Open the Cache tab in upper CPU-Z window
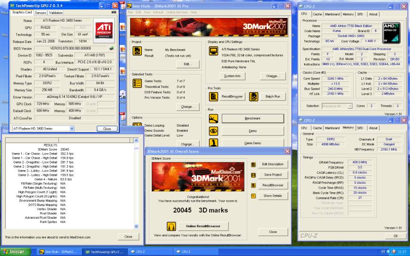Image resolution: width=410 pixels, height=256 pixels. [x=317, y=14]
